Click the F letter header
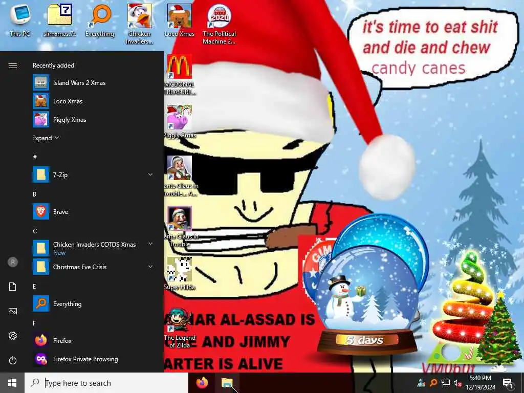Viewport: 524px width, 393px height. (x=34, y=323)
